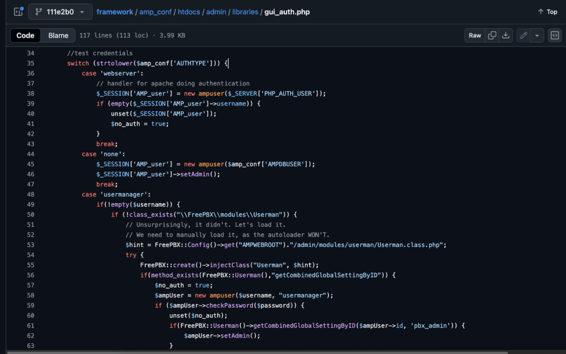Screen dimensions: 566x354
Task: View the Raw file contents
Action: (475, 35)
